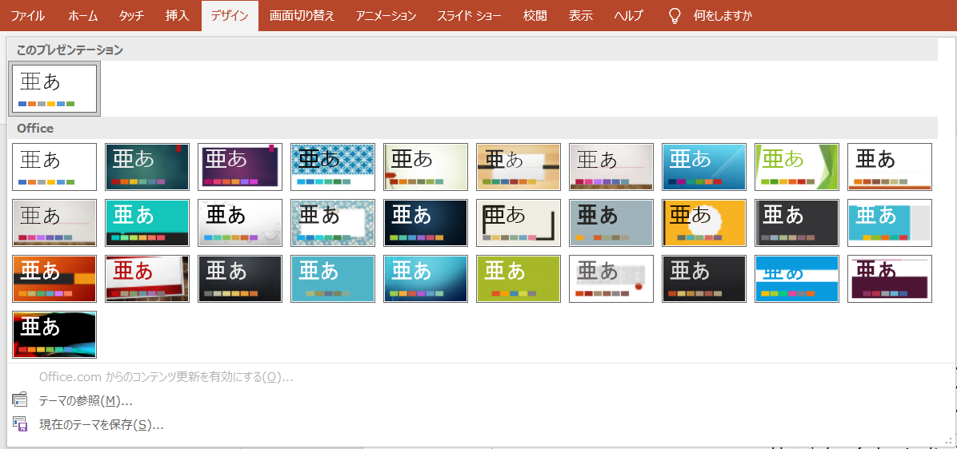The image size is (957, 449).
Task: Pick the tilted red and white theme
Action: coord(147,278)
